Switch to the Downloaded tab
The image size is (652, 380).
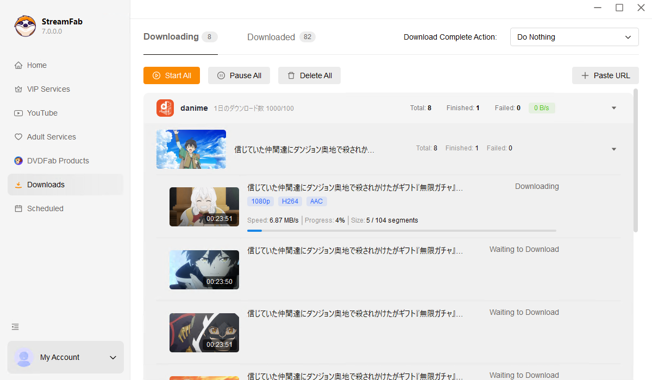[x=271, y=37]
